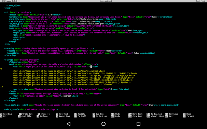Screen dimensions: 207x129
Task: Click the comment opening <!-- marker
Action: (2, 69)
